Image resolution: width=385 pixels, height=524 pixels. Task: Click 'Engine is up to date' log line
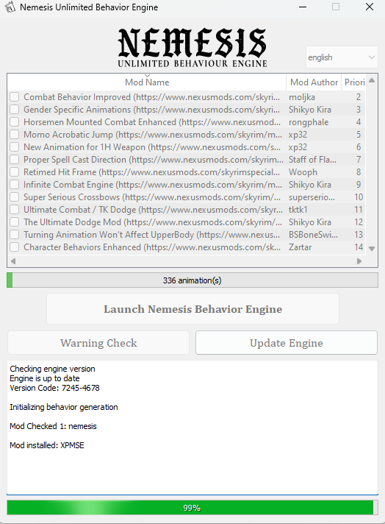(x=45, y=378)
